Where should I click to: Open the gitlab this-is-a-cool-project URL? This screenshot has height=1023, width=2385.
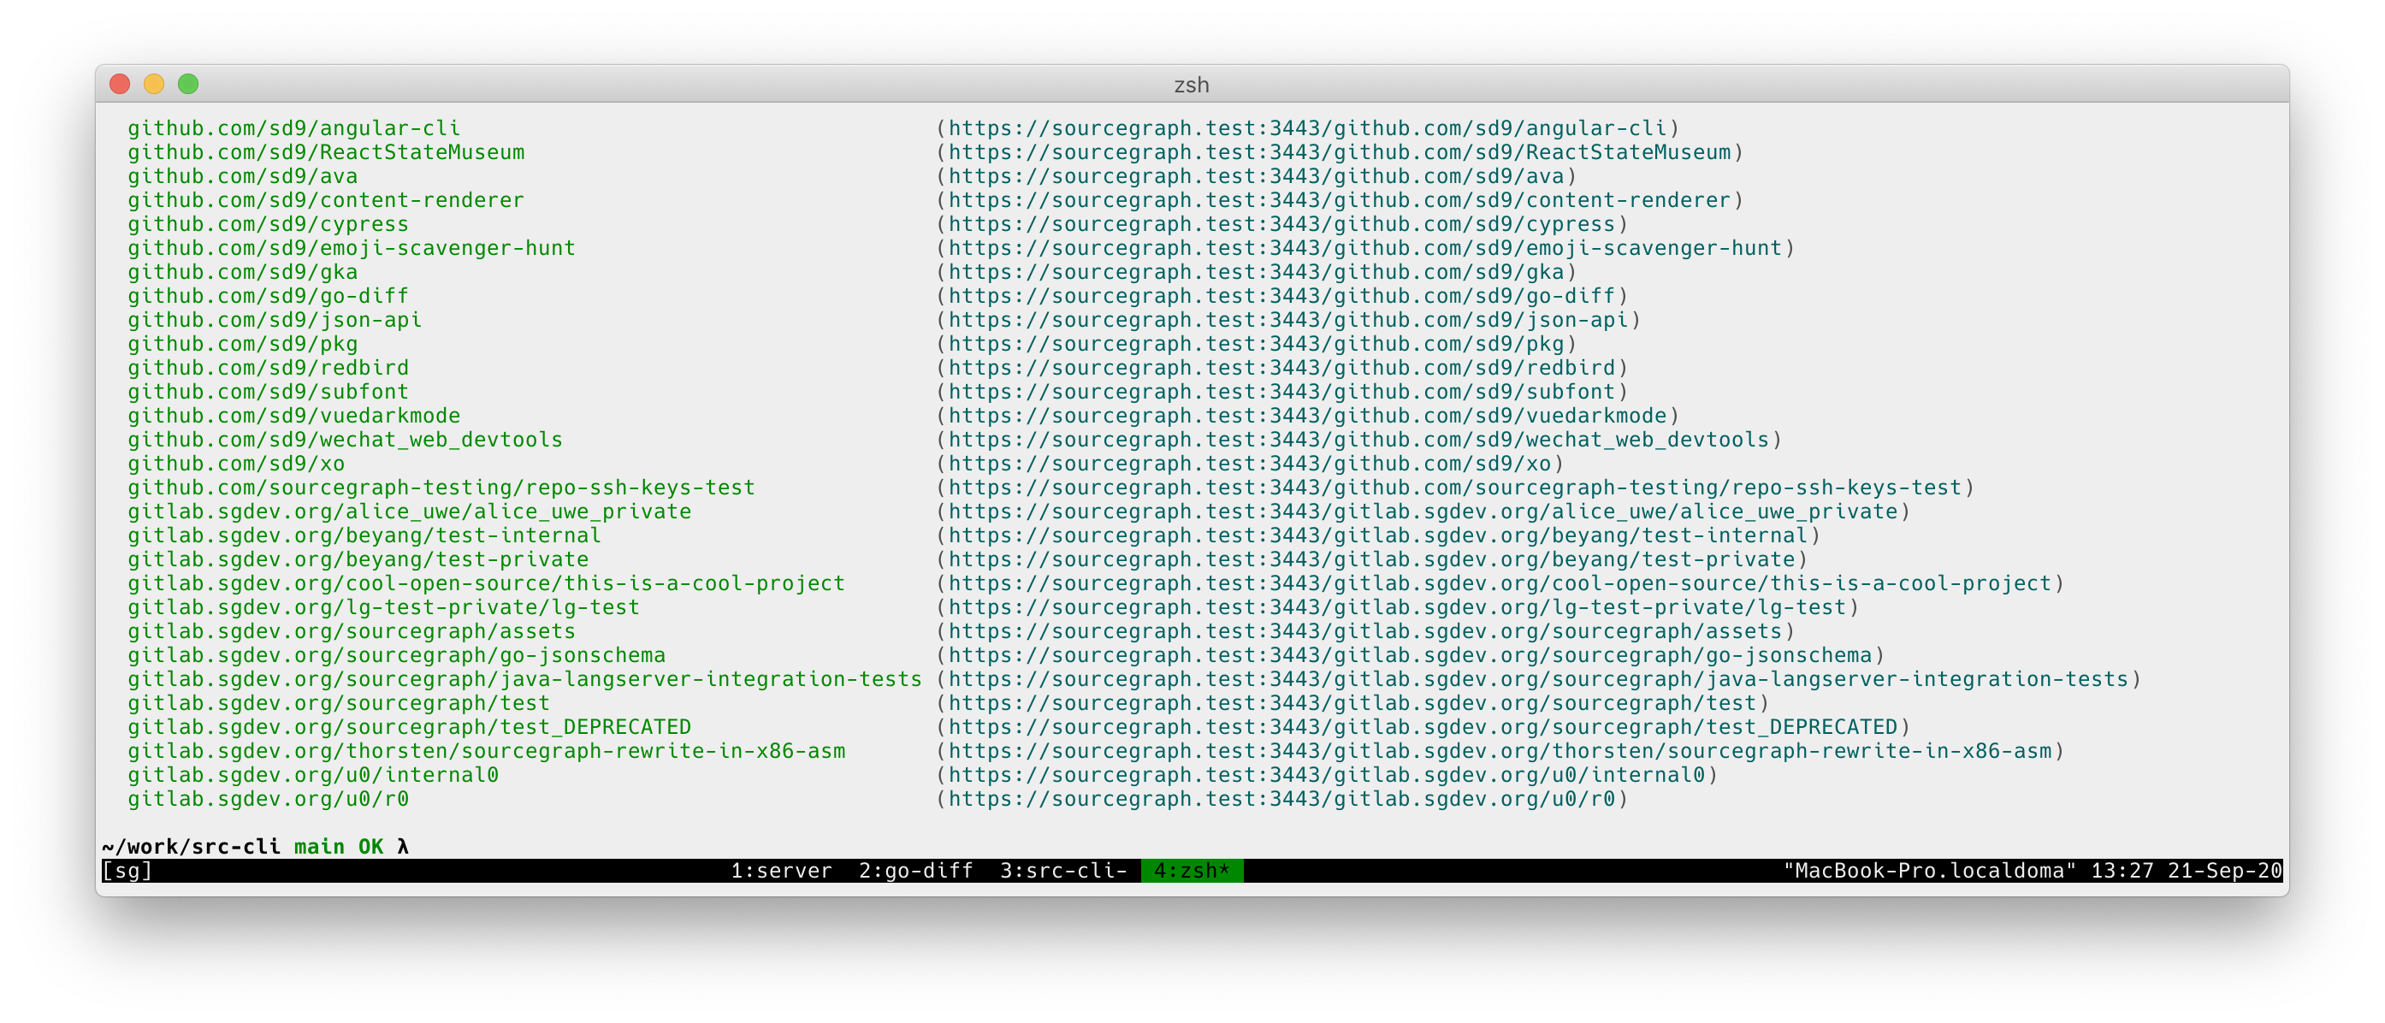coord(1499,583)
